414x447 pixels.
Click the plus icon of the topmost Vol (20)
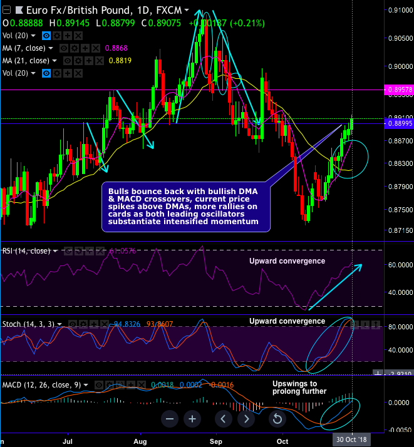[68, 36]
